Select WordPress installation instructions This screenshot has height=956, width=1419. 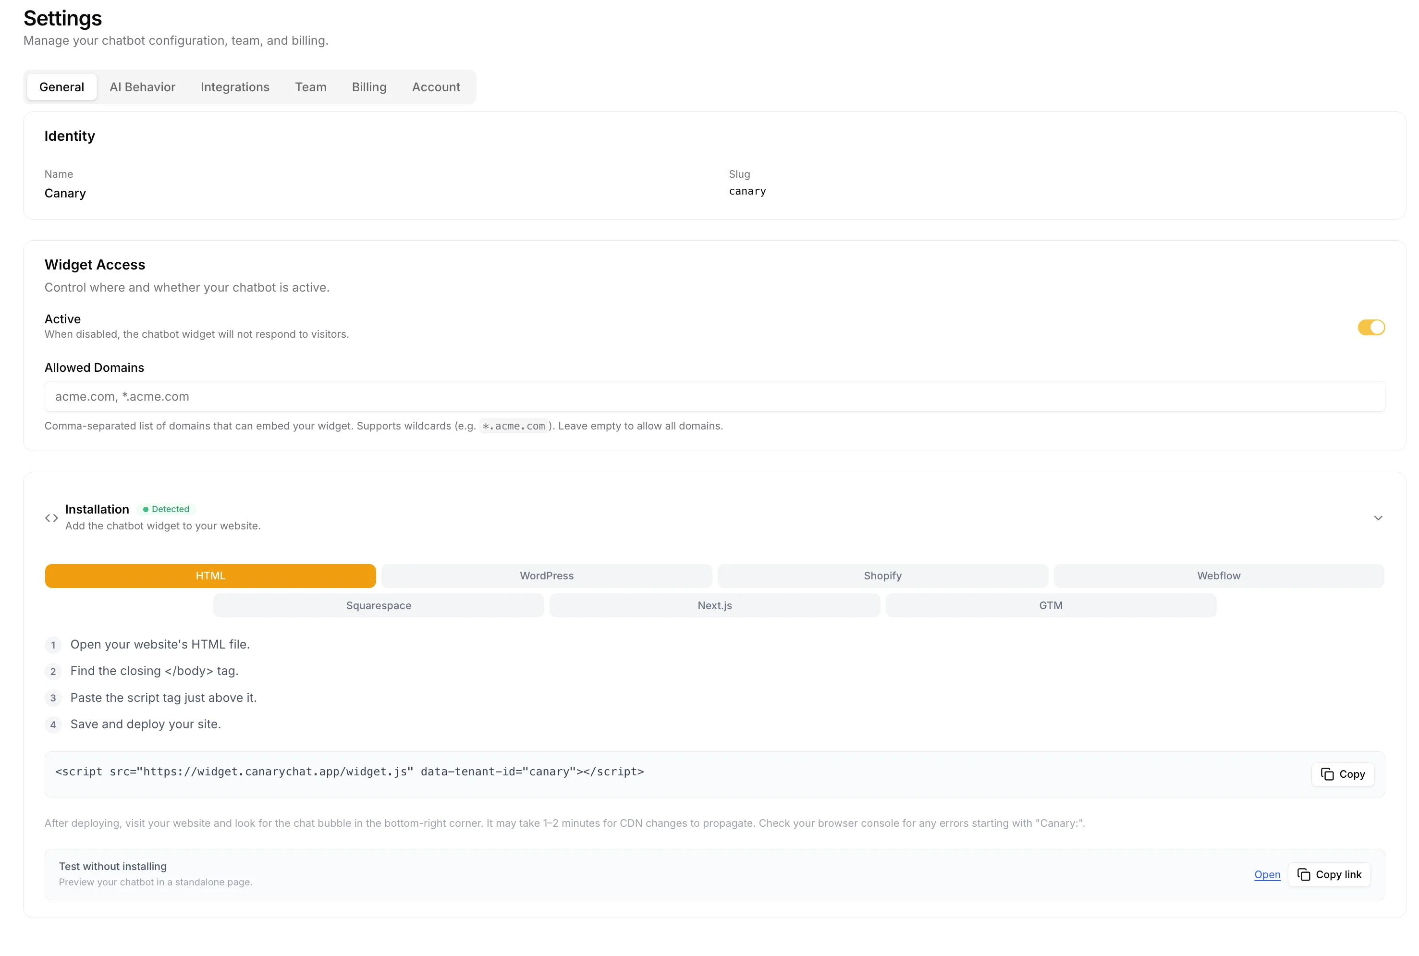[546, 576]
